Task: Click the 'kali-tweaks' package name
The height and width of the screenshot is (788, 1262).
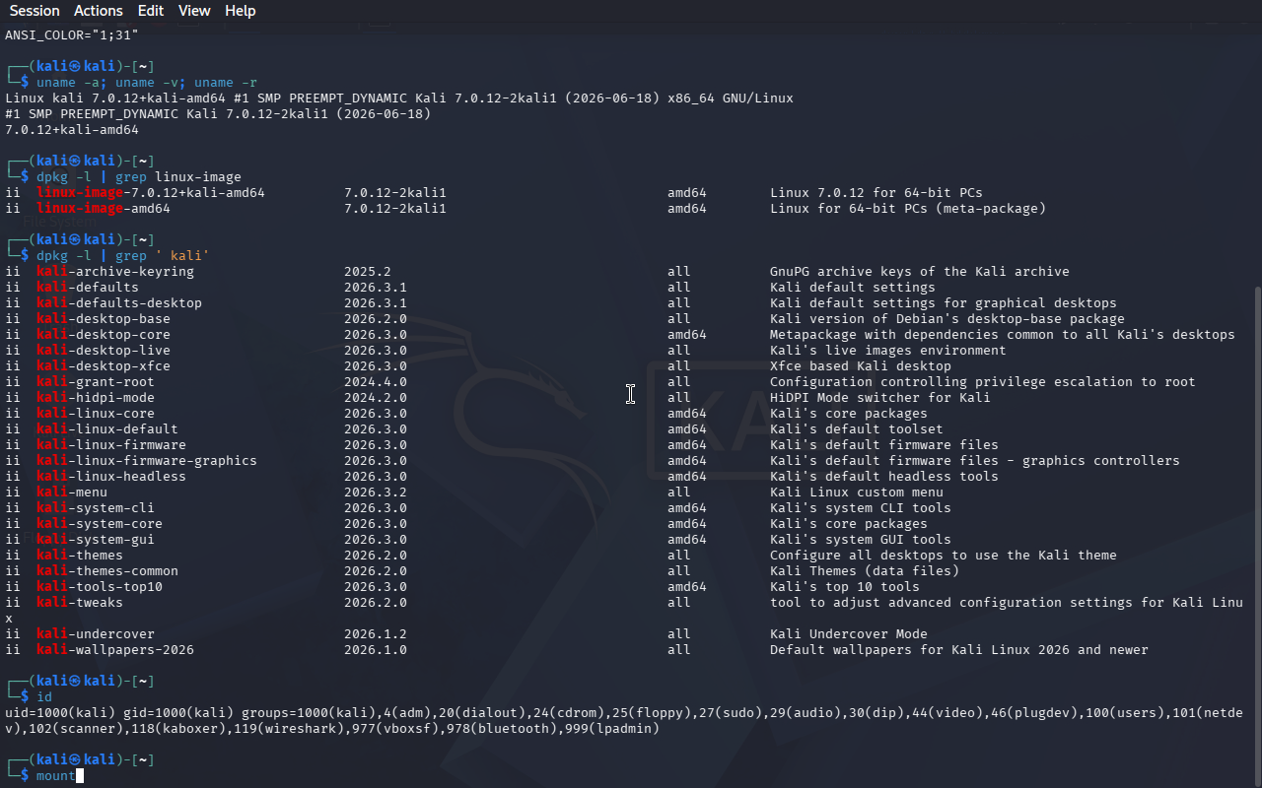Action: 80,603
